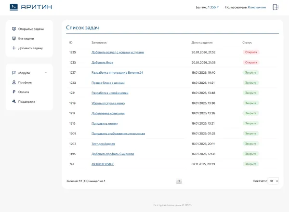The image size is (289, 212).
Task: Click the Все задачи sidebar icon
Action: pyautogui.click(x=14, y=39)
